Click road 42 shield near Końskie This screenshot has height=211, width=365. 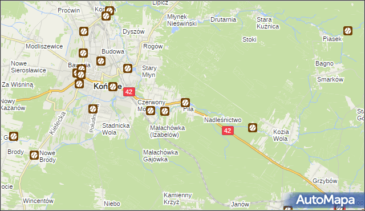tap(129, 92)
